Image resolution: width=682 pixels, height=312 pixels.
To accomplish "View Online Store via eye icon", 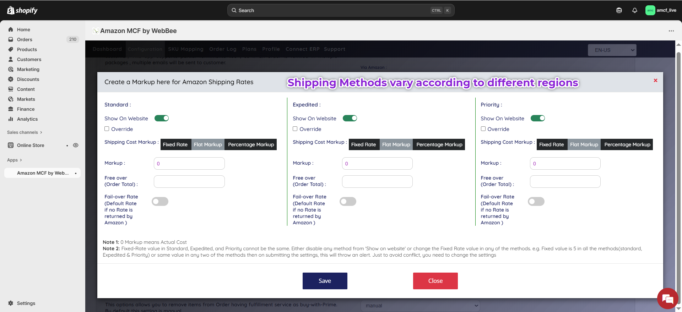I will (76, 145).
